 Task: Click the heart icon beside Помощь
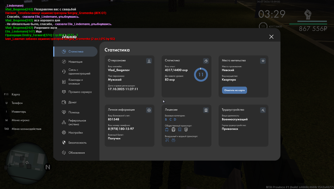64,112
